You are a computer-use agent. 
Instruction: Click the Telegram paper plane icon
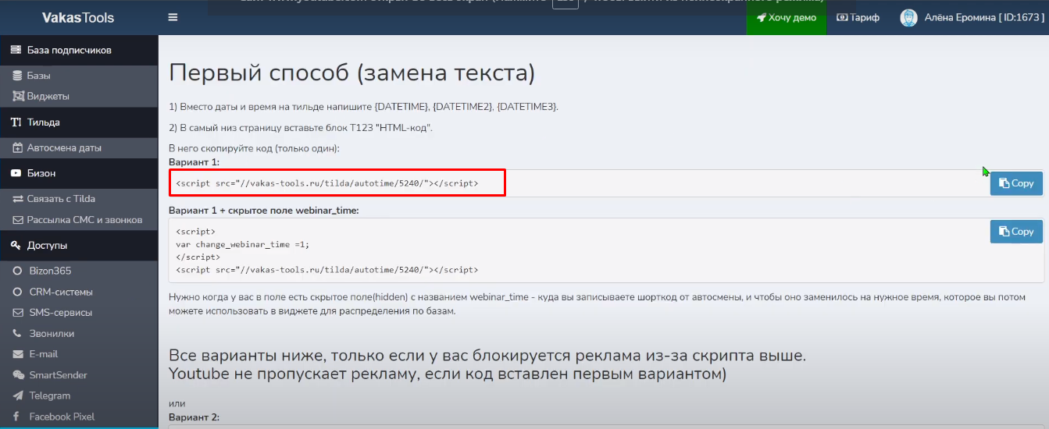[x=17, y=395]
